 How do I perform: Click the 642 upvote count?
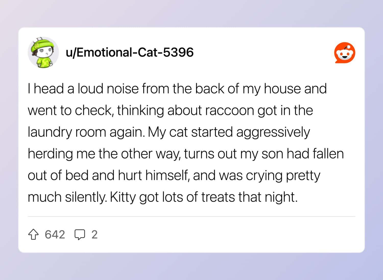click(x=55, y=235)
